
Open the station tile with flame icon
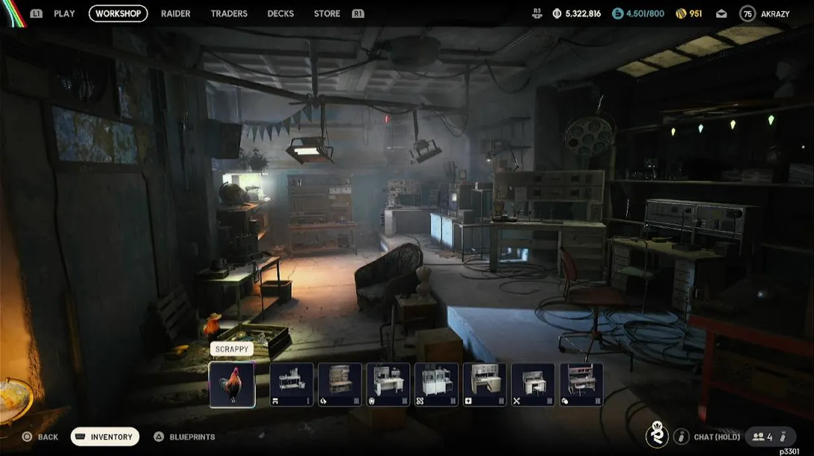point(340,384)
